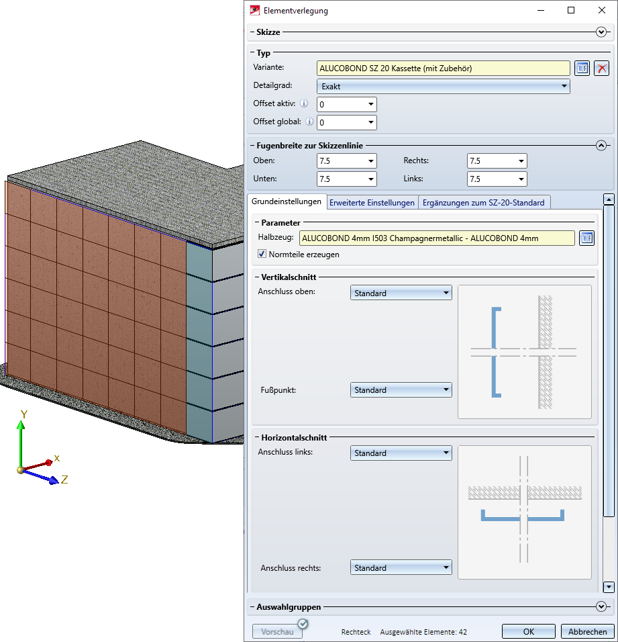Toggle the Normteile erzeugen checkbox
618x642 pixels.
pyautogui.click(x=262, y=255)
